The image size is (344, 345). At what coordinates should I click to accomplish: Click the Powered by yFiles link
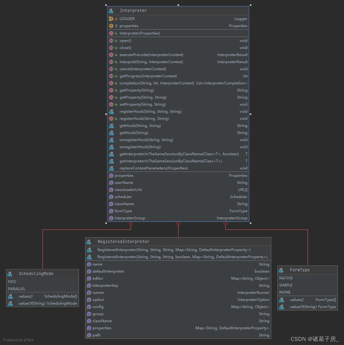click(x=18, y=340)
